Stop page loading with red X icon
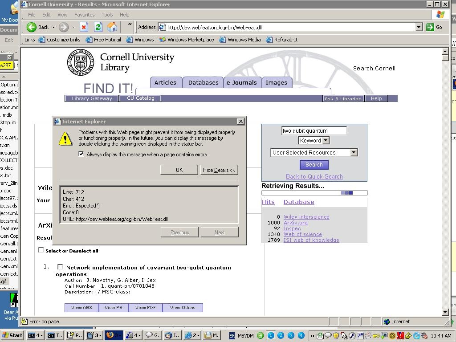Image resolution: width=456 pixels, height=342 pixels. pos(84,27)
